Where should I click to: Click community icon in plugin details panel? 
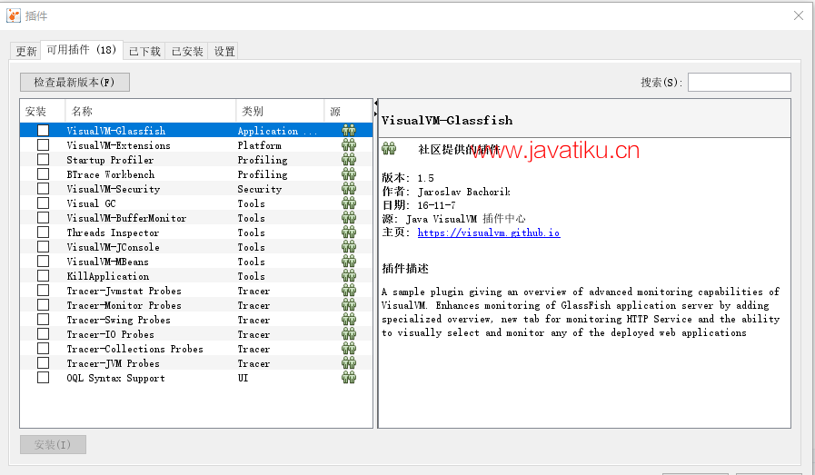[389, 149]
